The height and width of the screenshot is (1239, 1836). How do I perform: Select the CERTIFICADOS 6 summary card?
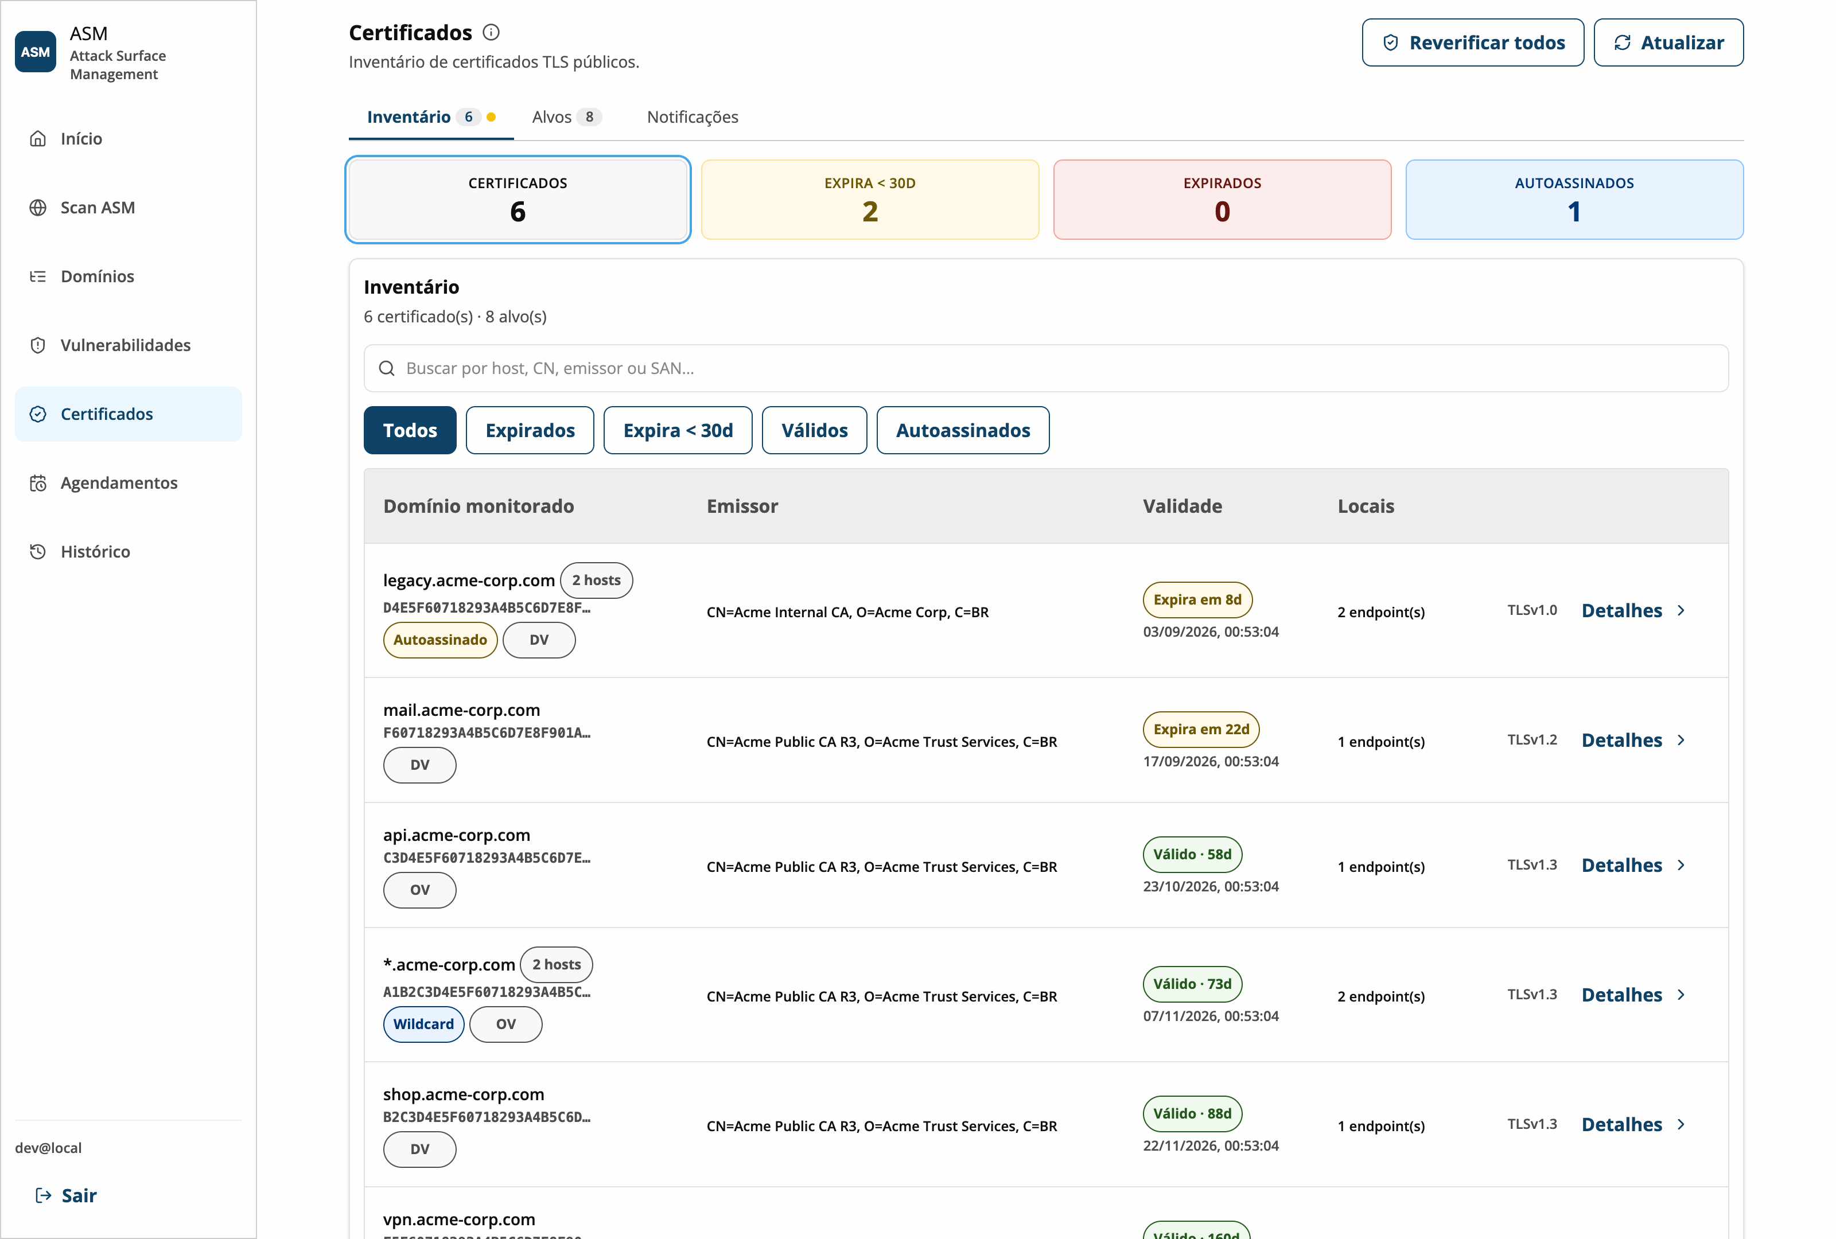518,200
